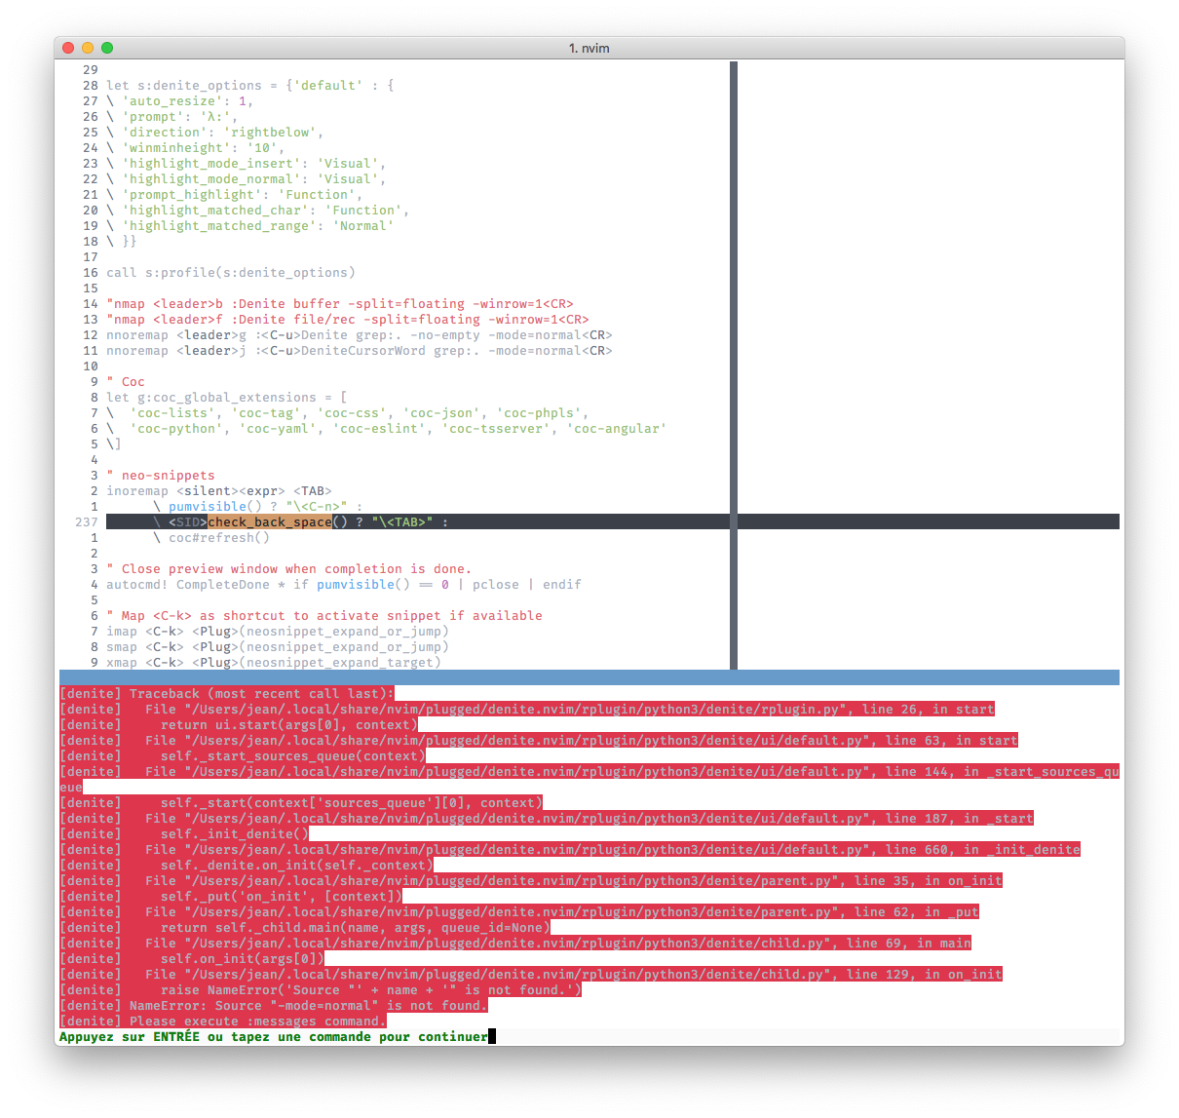This screenshot has height=1118, width=1179.
Task: Click line number 237 in the gutter
Action: pos(86,521)
